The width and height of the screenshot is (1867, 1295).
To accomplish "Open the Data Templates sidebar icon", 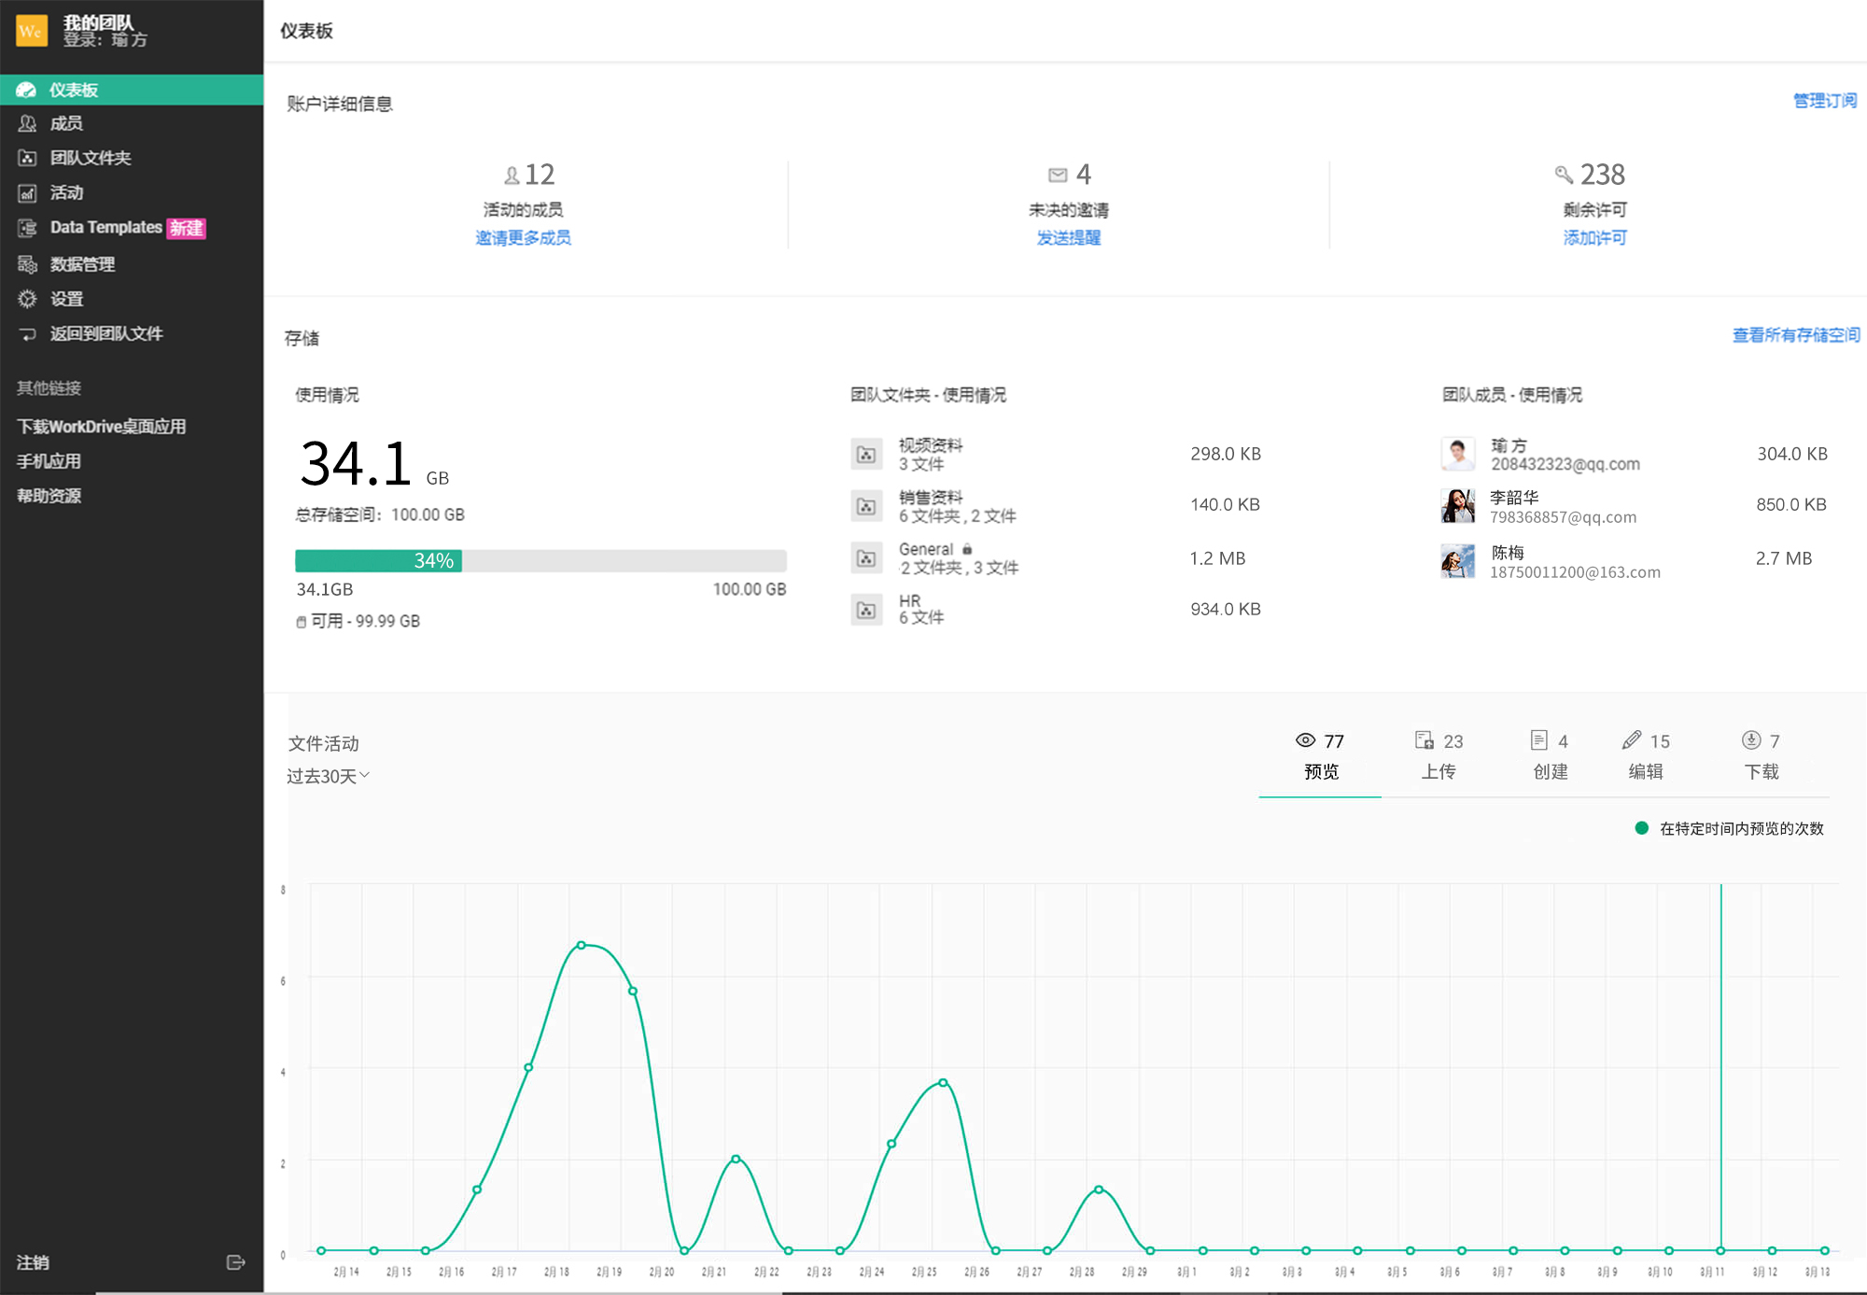I will click(x=27, y=228).
